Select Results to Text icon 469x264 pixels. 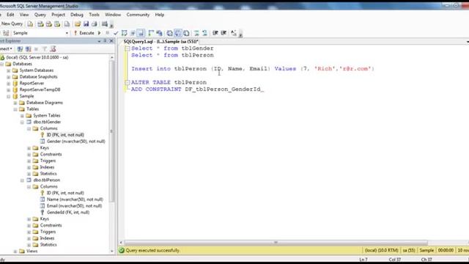[169, 33]
